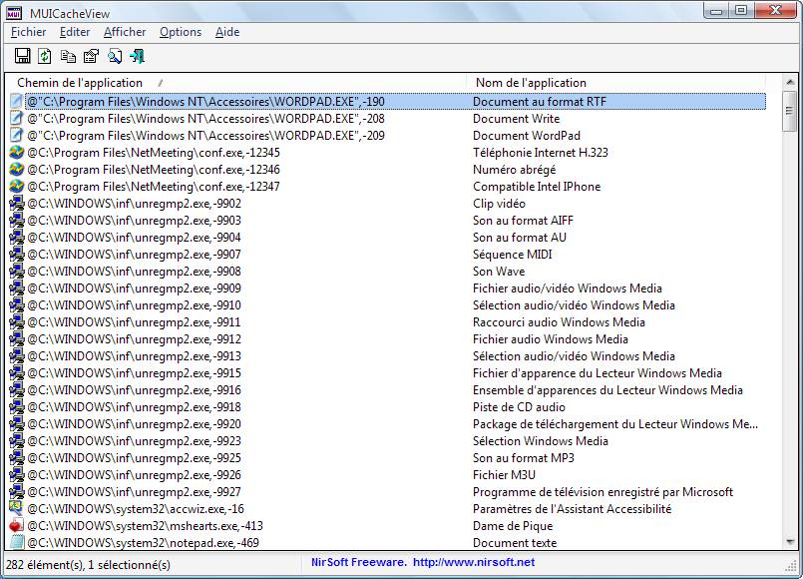
Task: Click the icon of the WORDPAD.EXE,-209 row
Action: coord(16,136)
